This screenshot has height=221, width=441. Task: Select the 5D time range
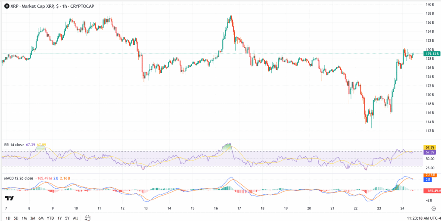coord(16,218)
